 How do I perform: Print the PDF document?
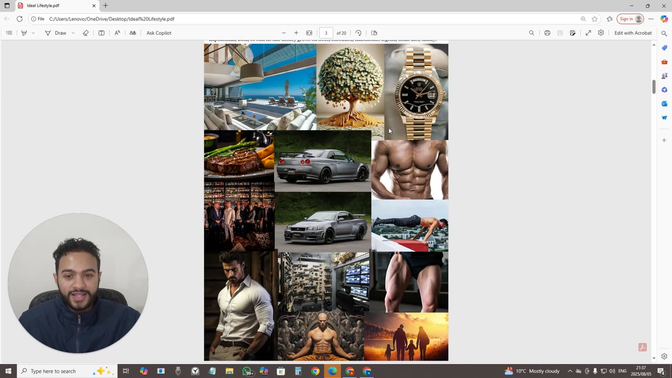(x=547, y=33)
